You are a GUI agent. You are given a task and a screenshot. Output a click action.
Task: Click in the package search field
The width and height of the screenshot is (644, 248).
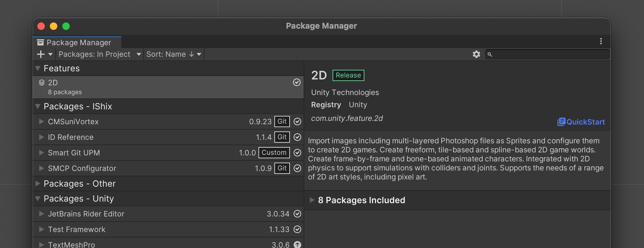[547, 54]
